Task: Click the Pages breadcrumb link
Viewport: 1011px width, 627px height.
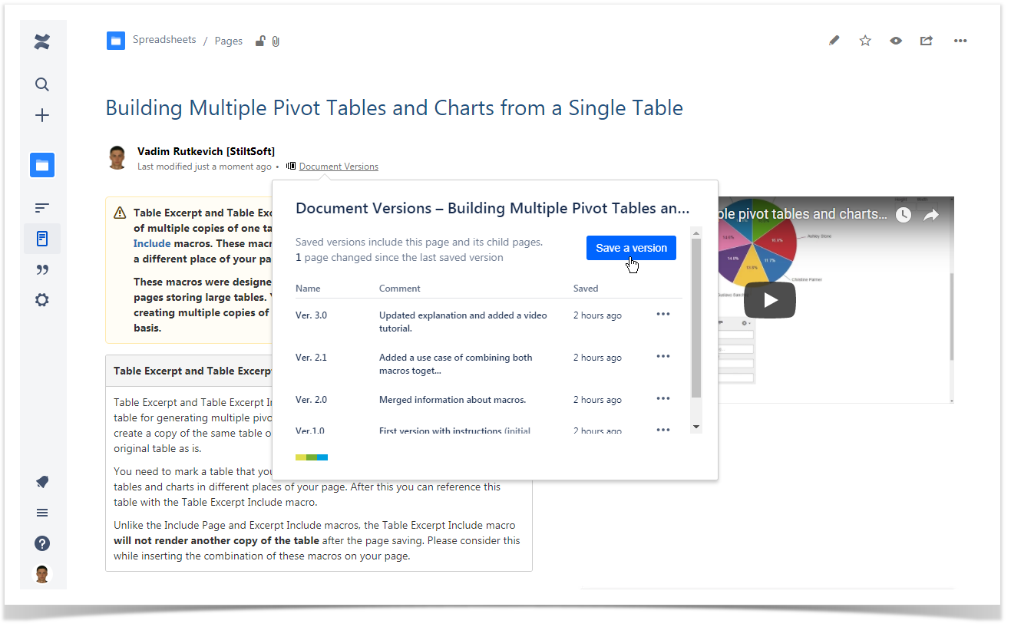Action: pos(229,41)
